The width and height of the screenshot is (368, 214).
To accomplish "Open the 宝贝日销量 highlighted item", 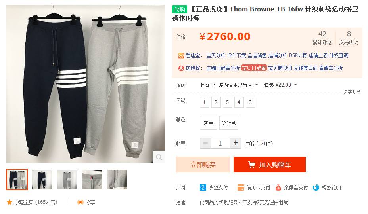I will coord(254,68).
